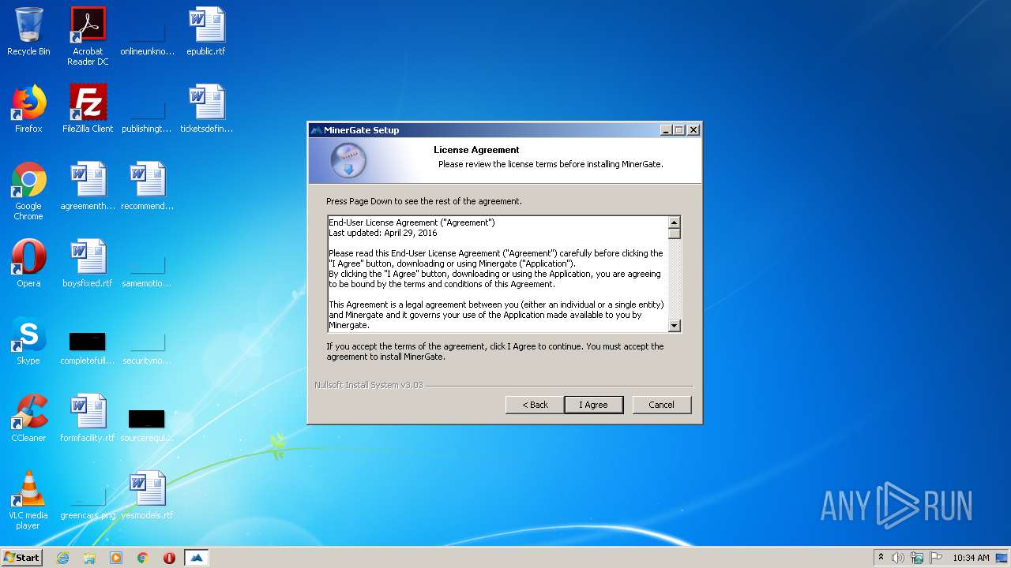
Task: Open the network tray icon
Action: tap(917, 558)
